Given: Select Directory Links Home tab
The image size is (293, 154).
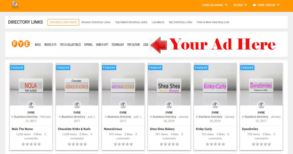Looking at the screenshot, I should pyautogui.click(x=63, y=22).
